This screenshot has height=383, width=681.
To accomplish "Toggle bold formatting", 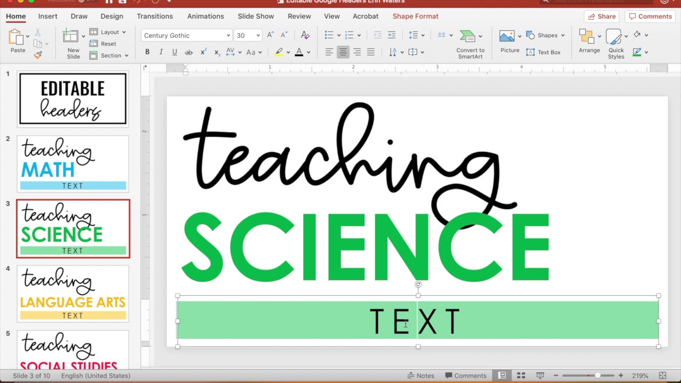I will pyautogui.click(x=147, y=52).
